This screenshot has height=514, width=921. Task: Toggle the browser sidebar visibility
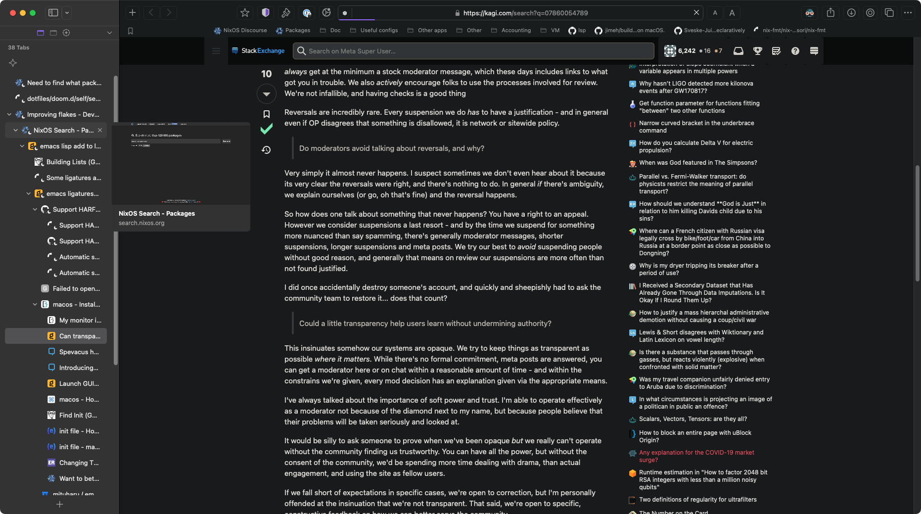coord(53,13)
